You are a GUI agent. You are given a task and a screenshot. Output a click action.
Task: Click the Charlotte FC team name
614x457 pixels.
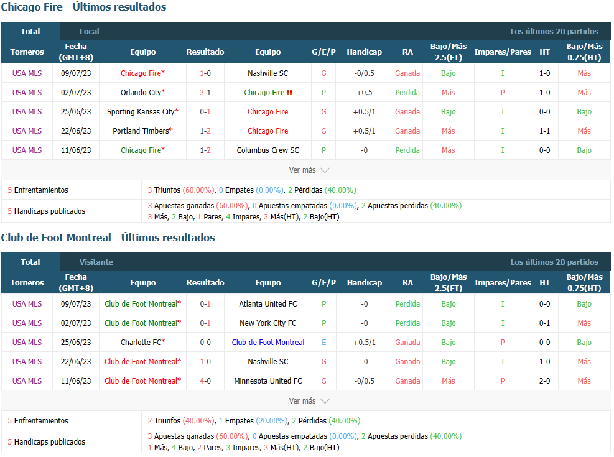point(141,343)
